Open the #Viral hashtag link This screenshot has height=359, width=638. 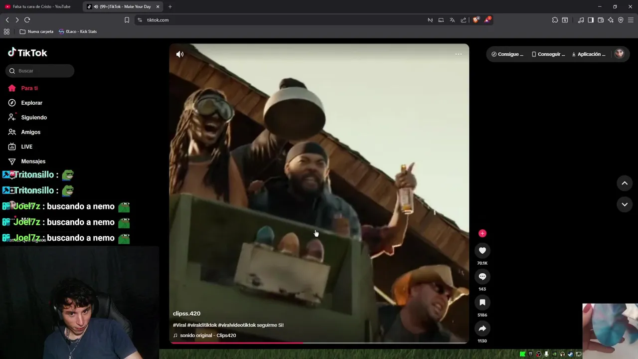179,325
